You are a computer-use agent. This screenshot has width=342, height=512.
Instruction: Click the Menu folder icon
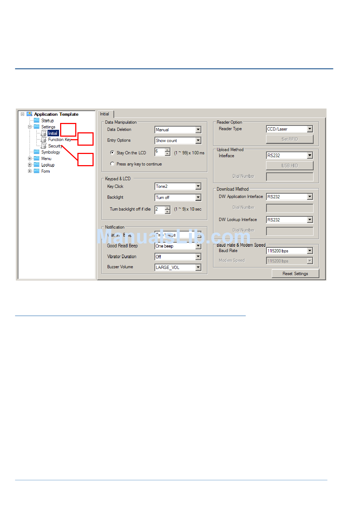click(x=37, y=158)
